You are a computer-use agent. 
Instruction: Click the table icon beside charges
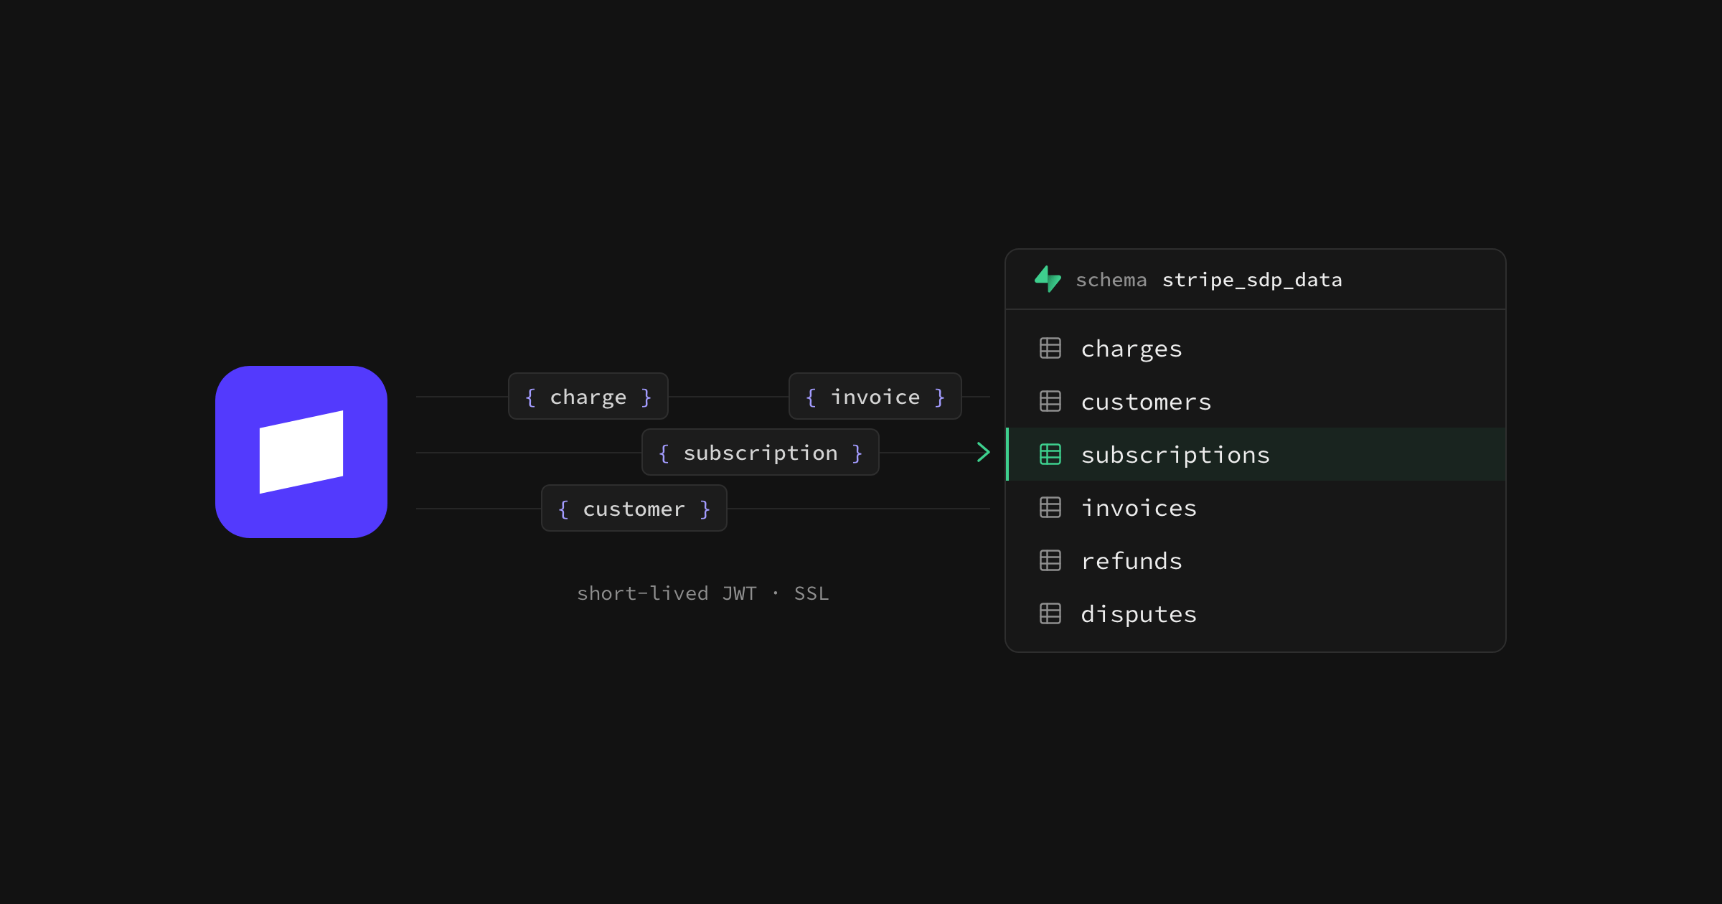[x=1050, y=348]
